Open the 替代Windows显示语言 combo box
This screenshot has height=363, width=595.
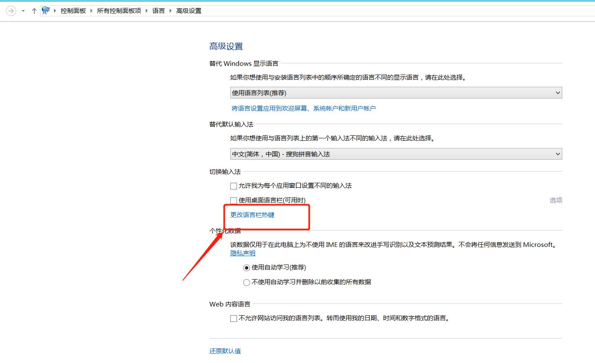pyautogui.click(x=396, y=92)
